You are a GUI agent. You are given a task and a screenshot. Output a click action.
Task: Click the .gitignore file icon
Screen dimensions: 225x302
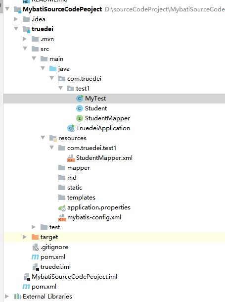36,248
